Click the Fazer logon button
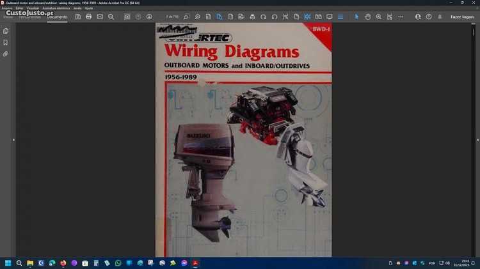Viewport: 480px width, 269px height. [x=461, y=17]
